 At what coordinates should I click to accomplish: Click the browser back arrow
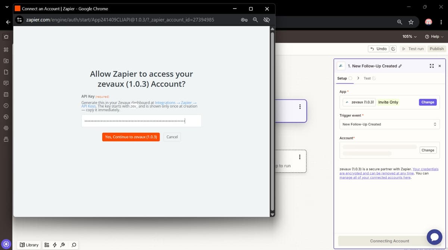pos(8,22)
